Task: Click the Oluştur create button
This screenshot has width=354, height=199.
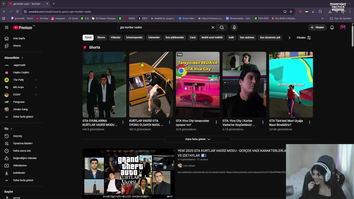Action: coord(317,27)
